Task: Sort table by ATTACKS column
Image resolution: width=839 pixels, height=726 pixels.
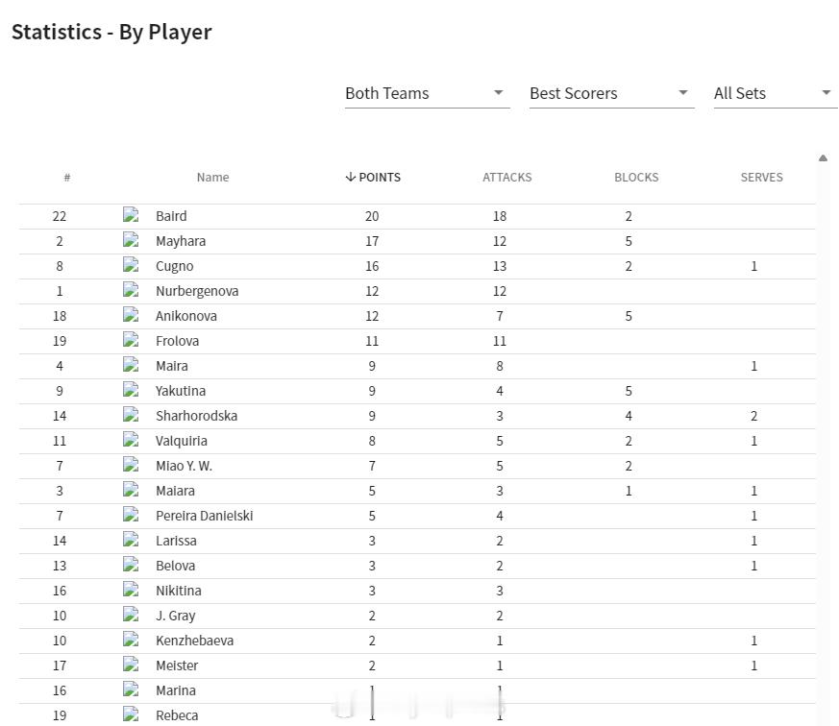Action: [x=506, y=177]
